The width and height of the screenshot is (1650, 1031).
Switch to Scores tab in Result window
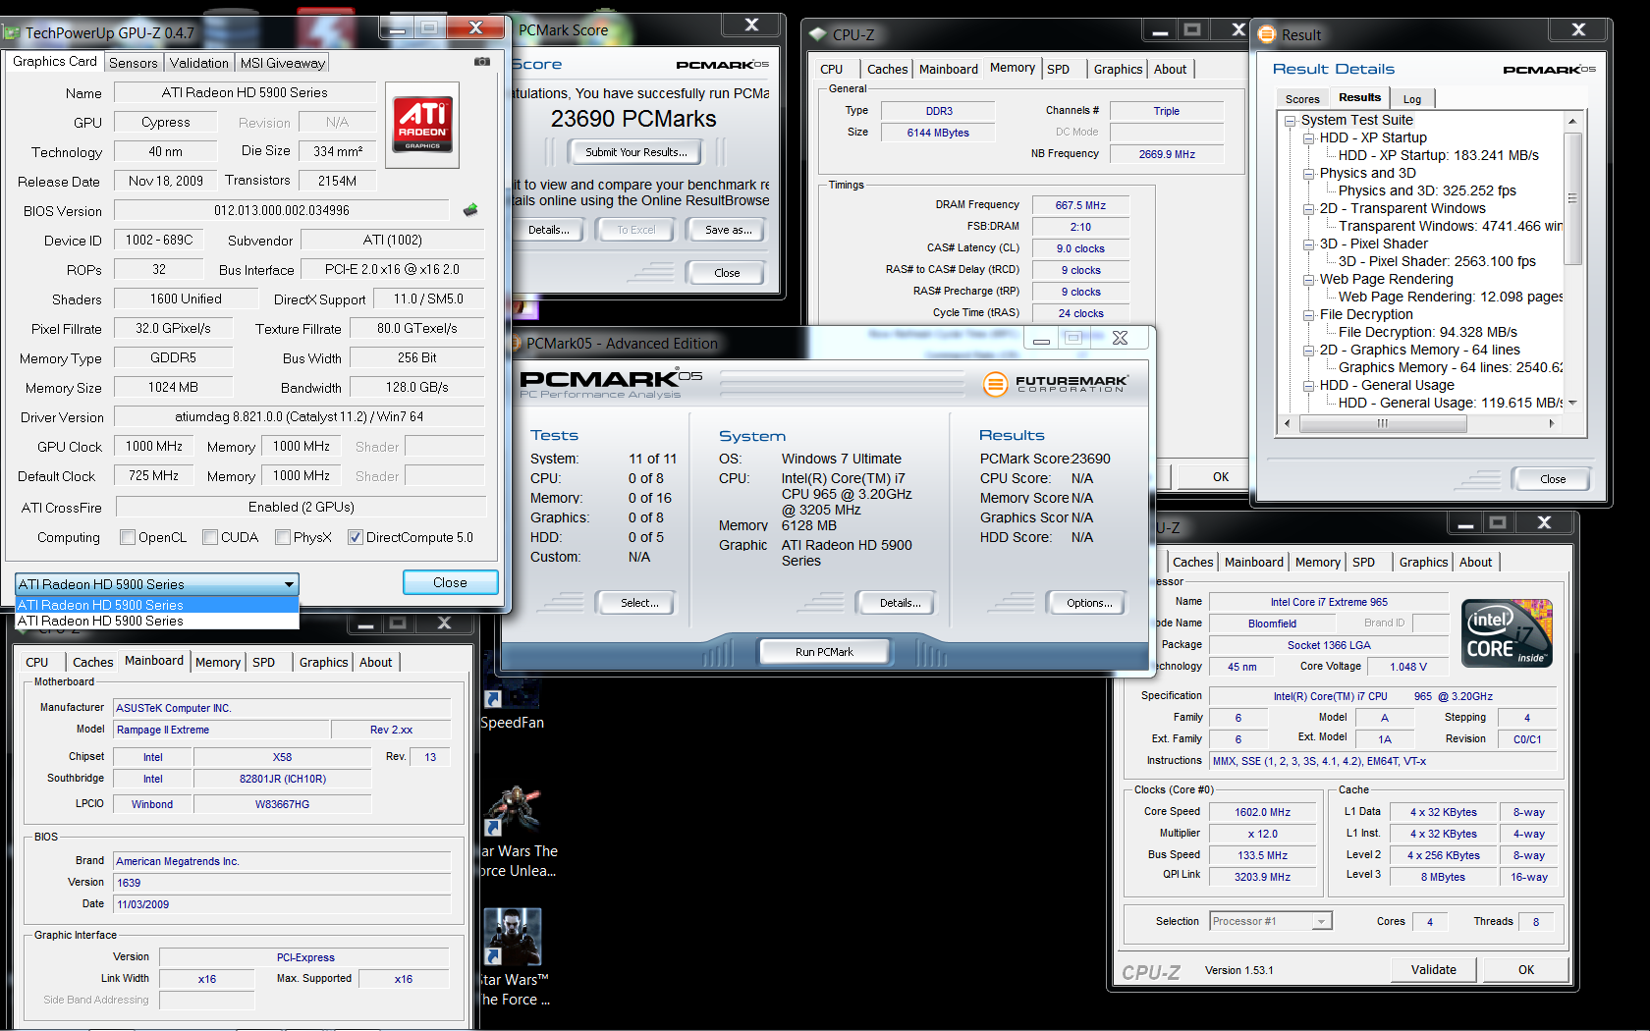(x=1302, y=99)
